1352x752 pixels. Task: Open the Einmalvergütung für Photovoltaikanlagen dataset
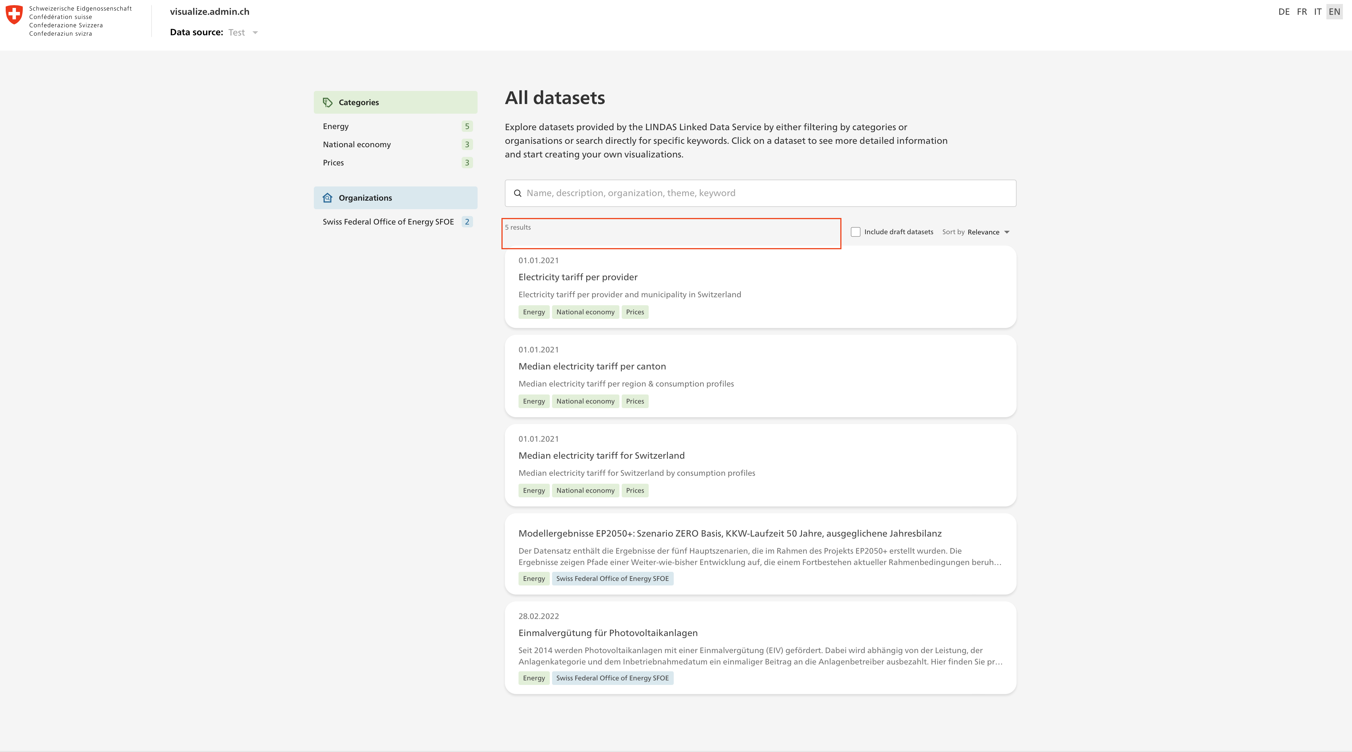tap(608, 632)
